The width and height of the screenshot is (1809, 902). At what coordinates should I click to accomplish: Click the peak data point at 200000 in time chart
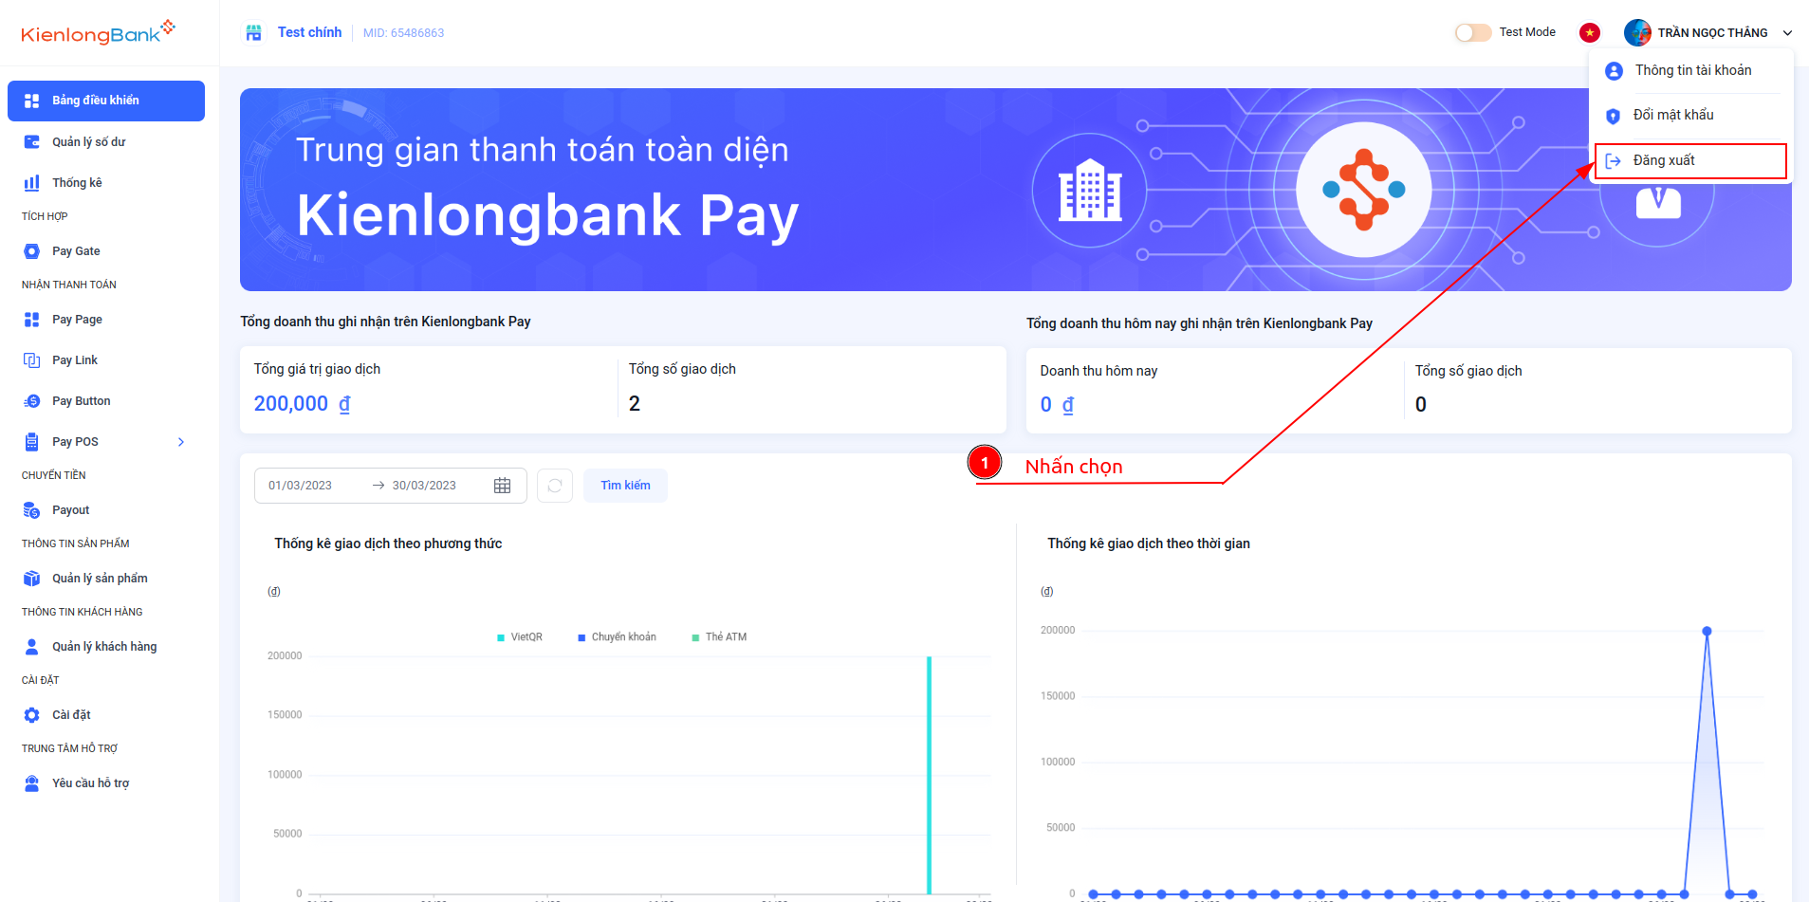pos(1707,632)
